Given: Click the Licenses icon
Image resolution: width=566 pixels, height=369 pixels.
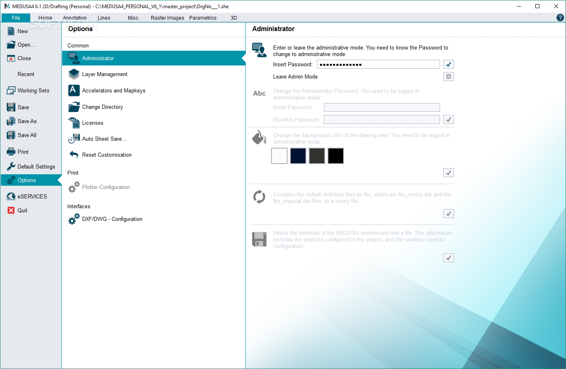Looking at the screenshot, I should 74,123.
